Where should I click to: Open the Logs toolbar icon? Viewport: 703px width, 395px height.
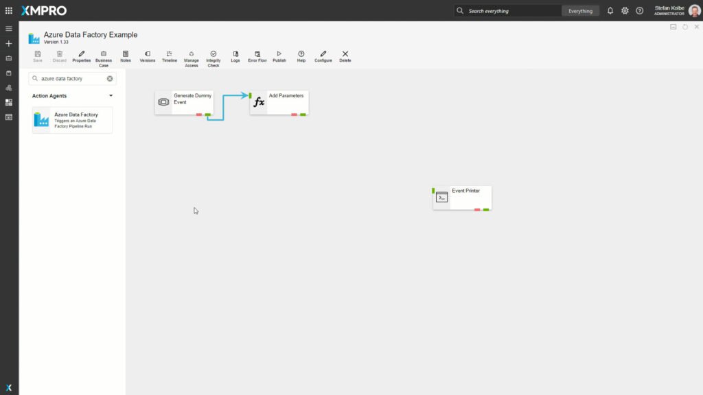coord(235,54)
